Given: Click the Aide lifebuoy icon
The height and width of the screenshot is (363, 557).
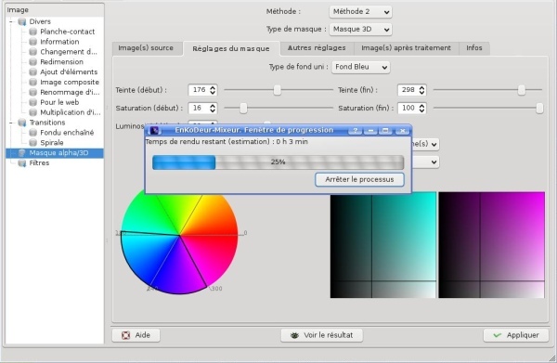Looking at the screenshot, I should coord(125,335).
